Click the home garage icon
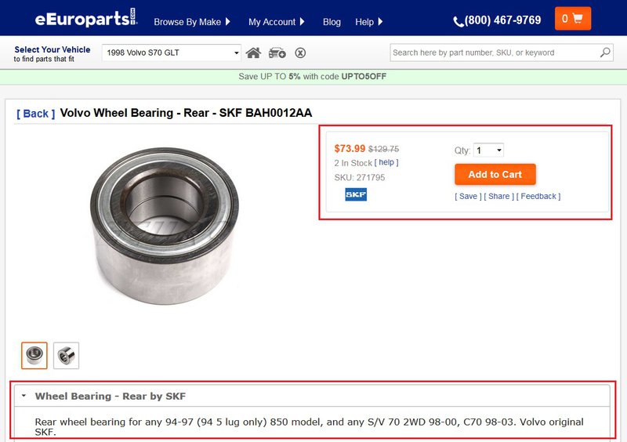This screenshot has width=627, height=442. point(253,53)
